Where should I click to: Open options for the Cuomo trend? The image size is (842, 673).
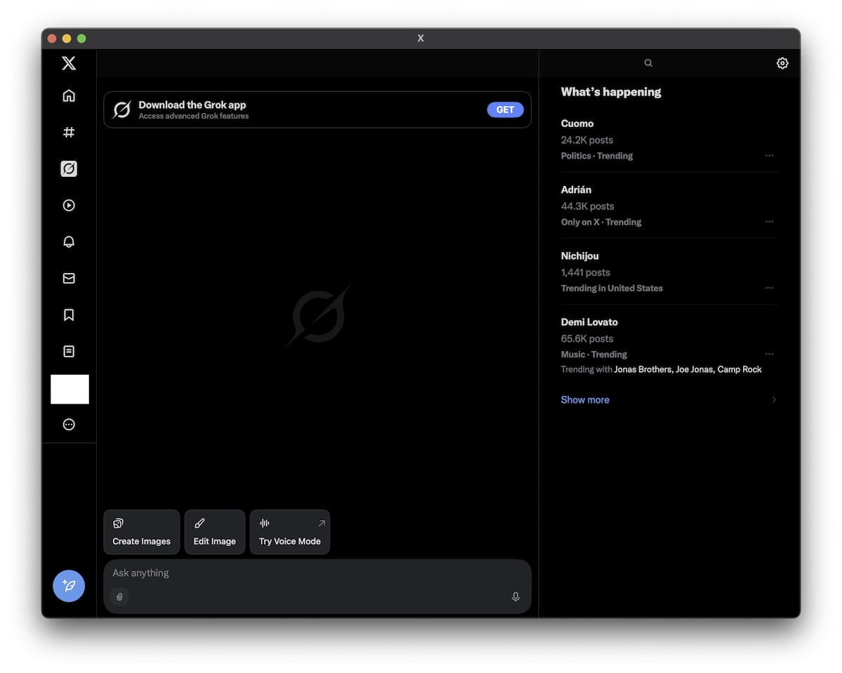click(x=769, y=156)
